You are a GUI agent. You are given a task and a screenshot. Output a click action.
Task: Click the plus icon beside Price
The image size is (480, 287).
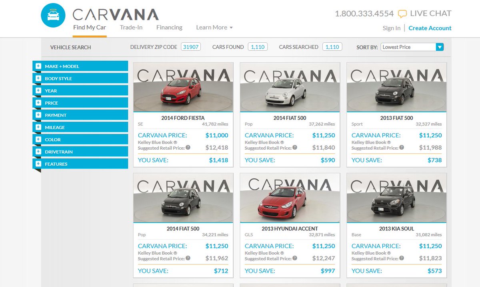coord(38,103)
